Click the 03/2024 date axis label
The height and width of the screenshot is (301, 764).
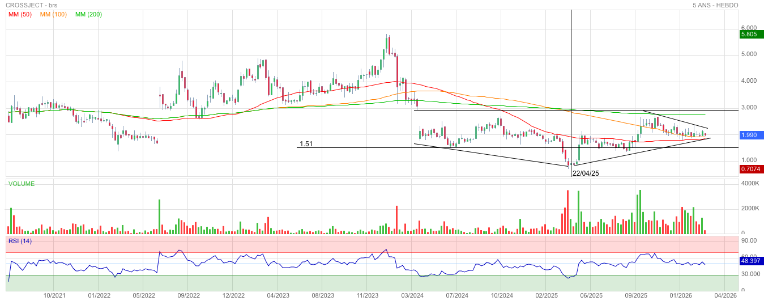(412, 295)
